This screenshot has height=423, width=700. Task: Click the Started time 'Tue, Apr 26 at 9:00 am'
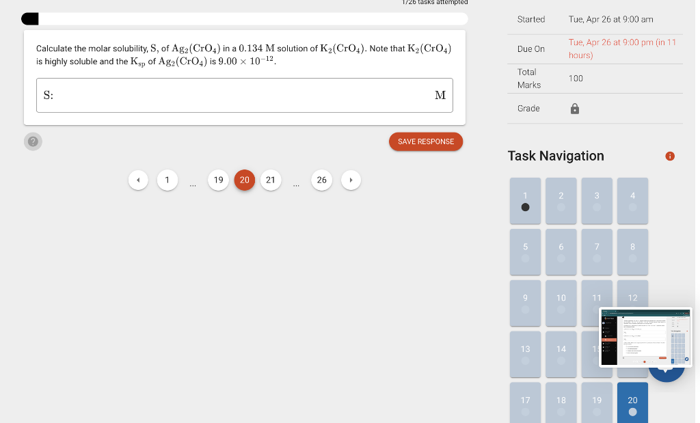[x=610, y=19]
